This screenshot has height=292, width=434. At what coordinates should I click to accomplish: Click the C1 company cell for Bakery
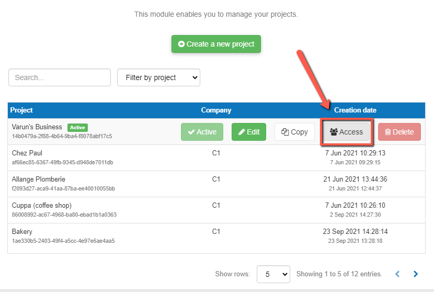(x=216, y=231)
